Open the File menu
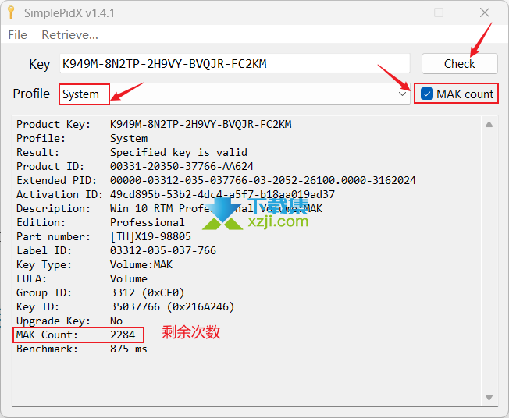 point(17,34)
